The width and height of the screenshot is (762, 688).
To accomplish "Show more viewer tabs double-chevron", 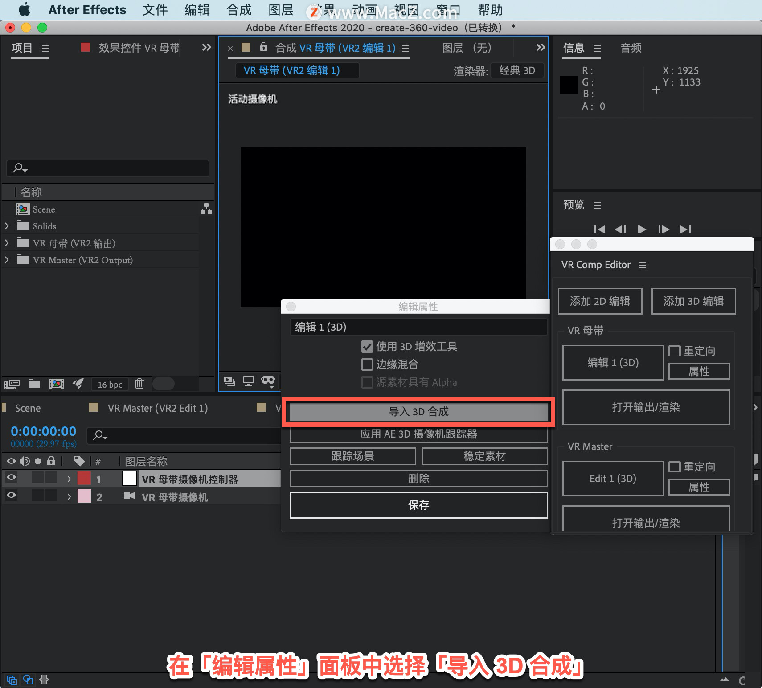I will (541, 47).
